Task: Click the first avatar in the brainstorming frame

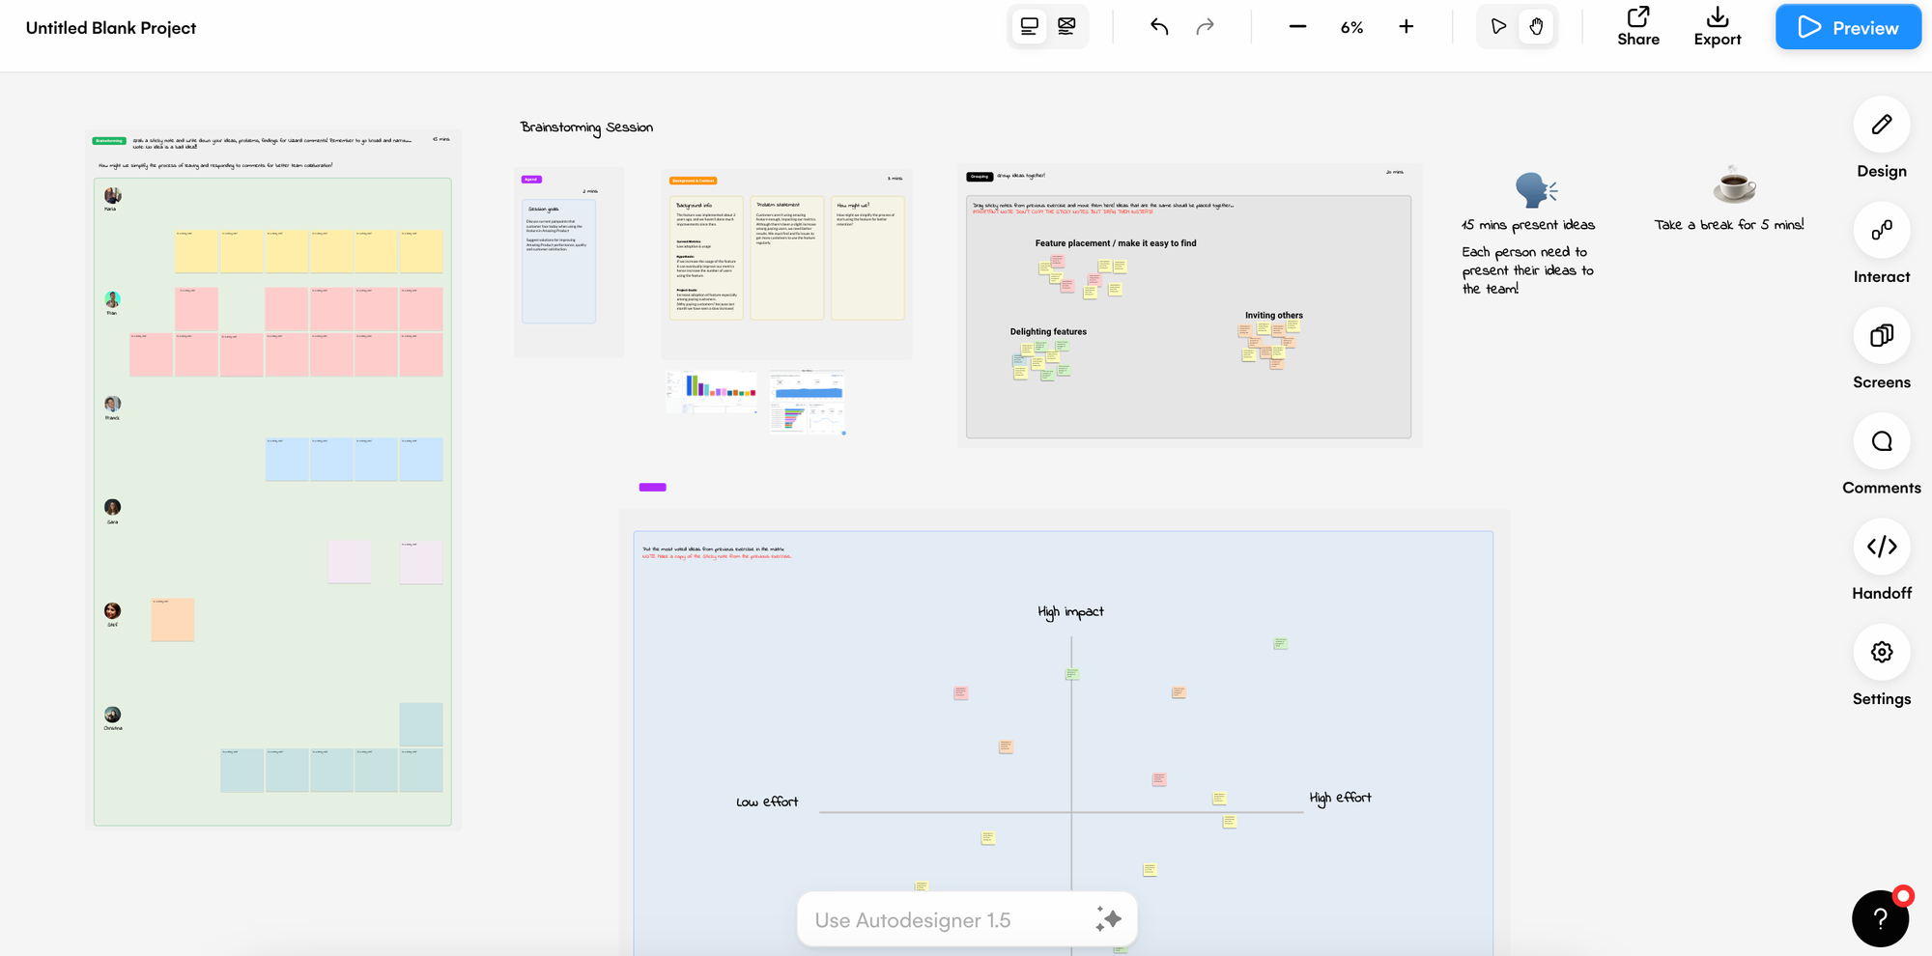Action: point(112,195)
